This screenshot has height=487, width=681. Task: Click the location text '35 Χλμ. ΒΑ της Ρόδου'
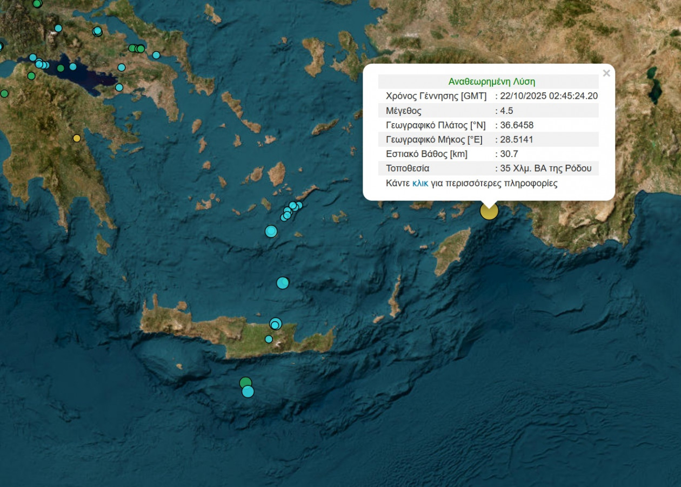[x=545, y=168]
